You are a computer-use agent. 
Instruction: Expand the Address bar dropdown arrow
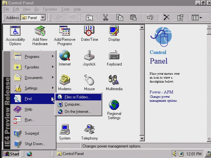coord(43,17)
